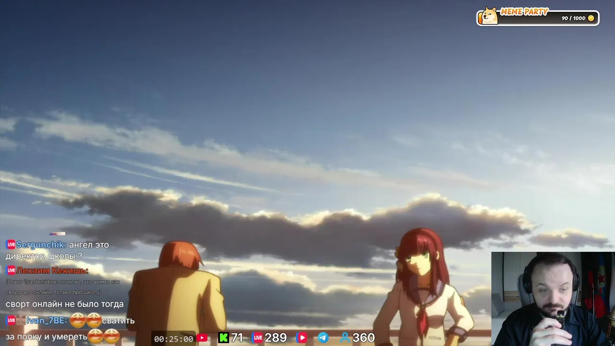Click the viewer count 289
The height and width of the screenshot is (346, 615).
[276, 338]
